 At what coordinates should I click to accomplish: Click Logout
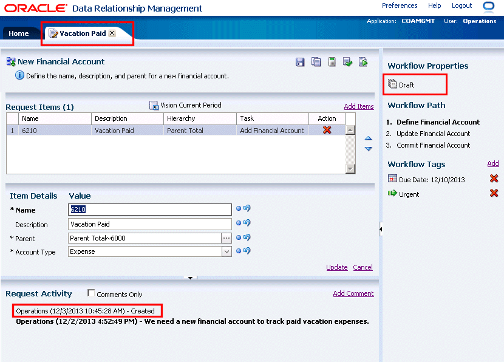click(x=461, y=6)
